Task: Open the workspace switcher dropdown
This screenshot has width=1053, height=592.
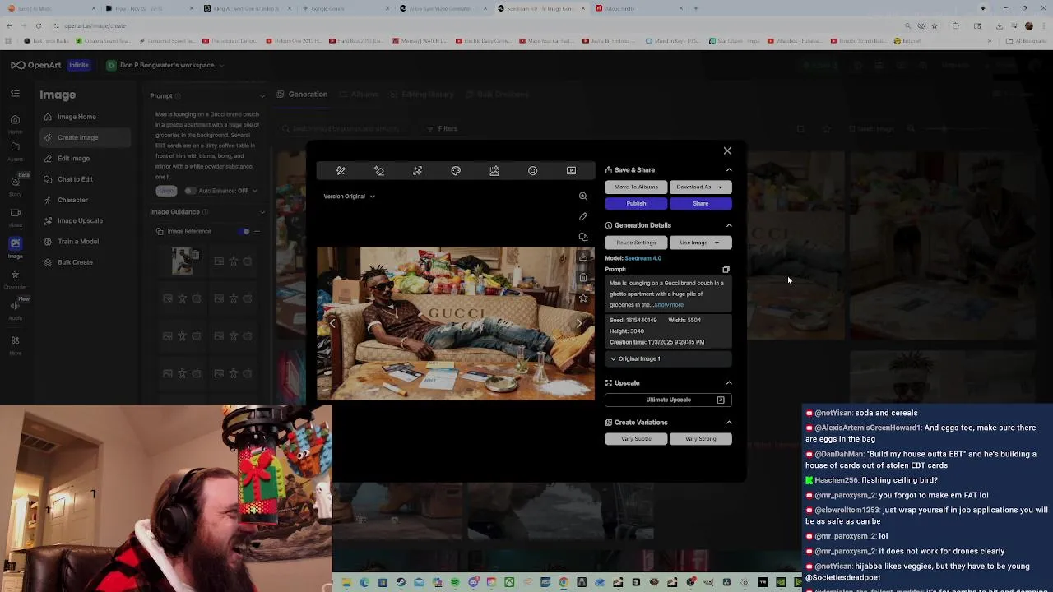Action: tap(165, 65)
